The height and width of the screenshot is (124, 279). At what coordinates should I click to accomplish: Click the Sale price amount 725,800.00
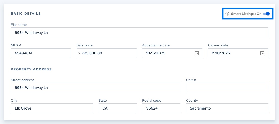pyautogui.click(x=92, y=53)
